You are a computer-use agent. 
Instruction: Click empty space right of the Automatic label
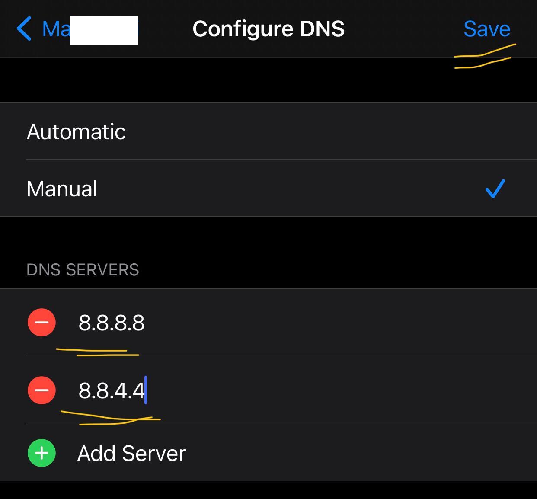tap(303, 131)
